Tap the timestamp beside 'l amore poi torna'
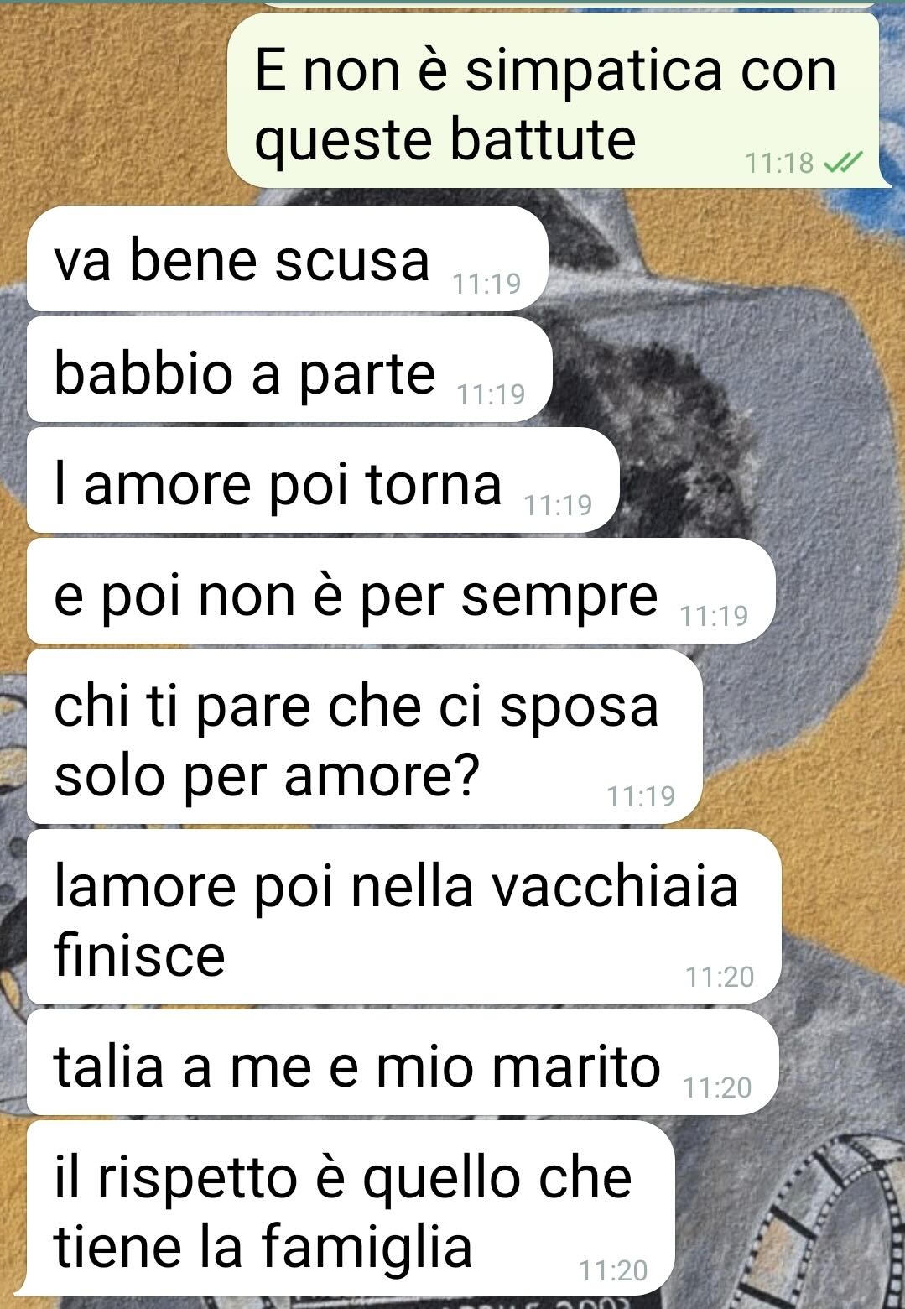Image resolution: width=905 pixels, height=1309 pixels. 558,505
